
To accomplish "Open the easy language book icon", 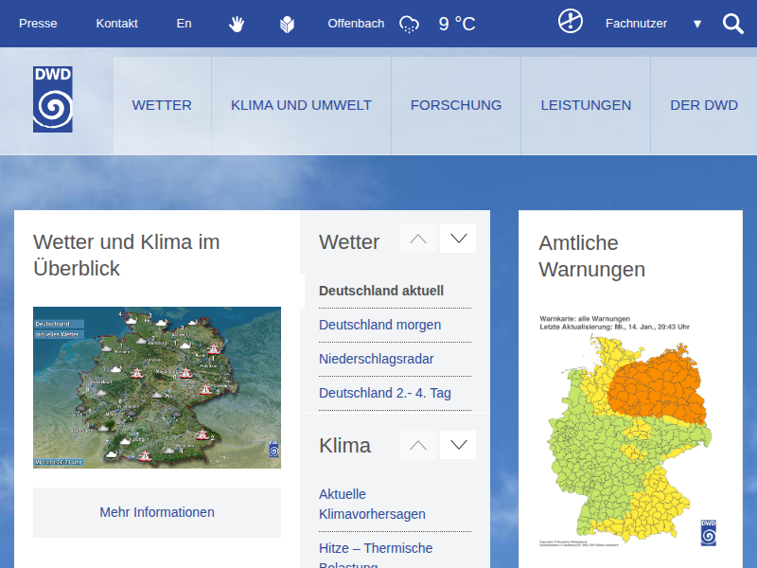I will point(287,24).
